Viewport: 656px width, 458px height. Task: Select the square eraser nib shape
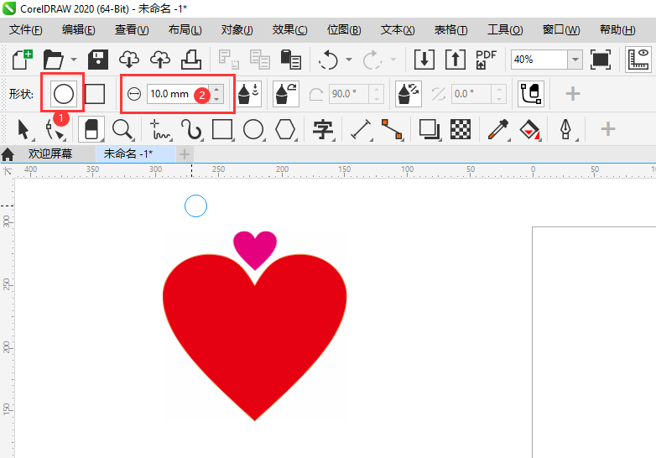point(95,93)
